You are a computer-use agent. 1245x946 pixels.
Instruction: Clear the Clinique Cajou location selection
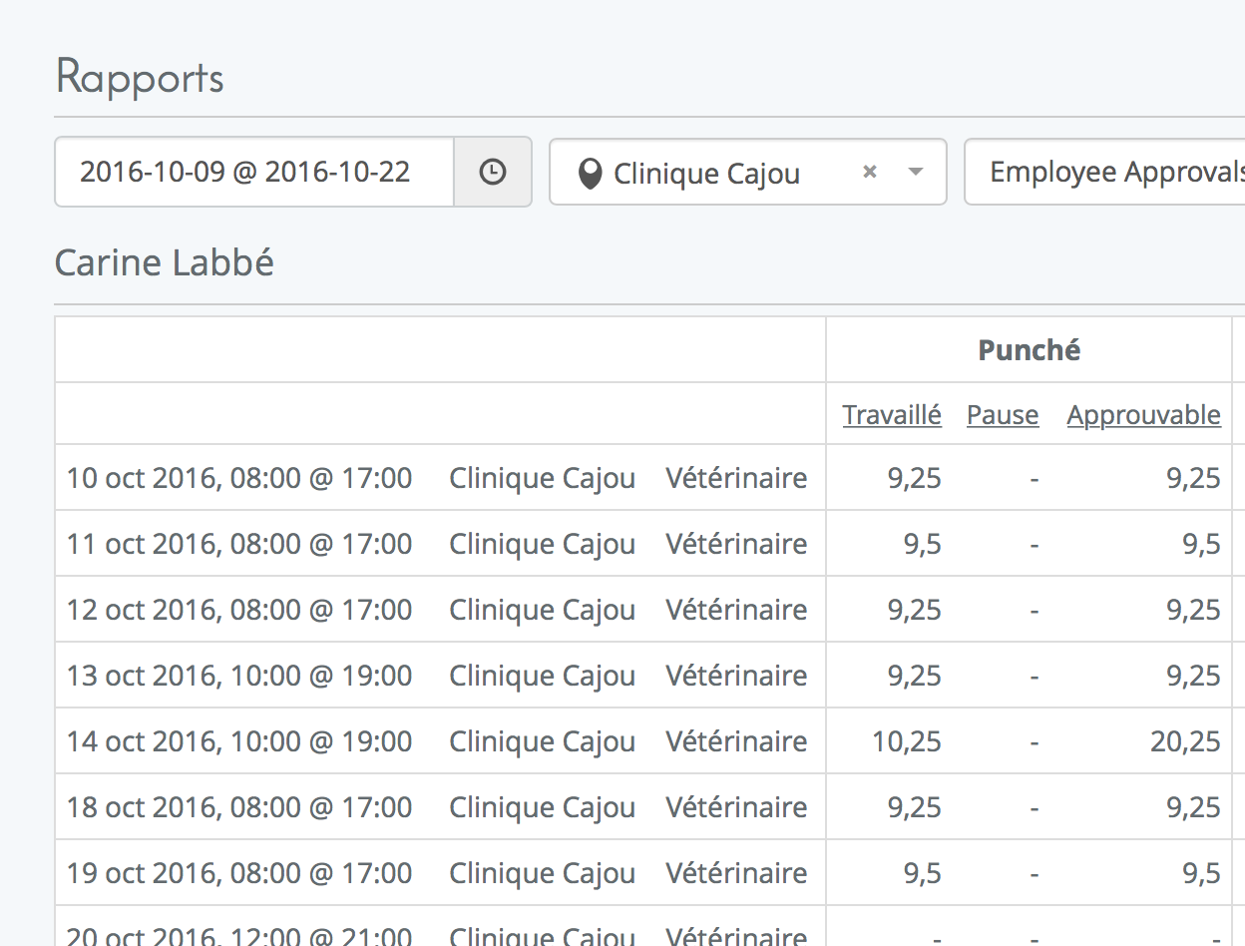[x=869, y=172]
